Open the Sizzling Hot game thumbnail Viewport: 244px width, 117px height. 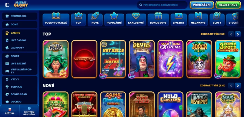[x=84, y=59]
